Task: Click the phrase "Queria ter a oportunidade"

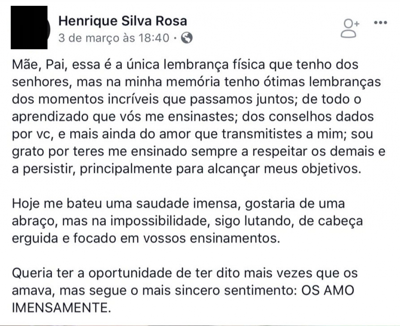Action: tap(92, 273)
